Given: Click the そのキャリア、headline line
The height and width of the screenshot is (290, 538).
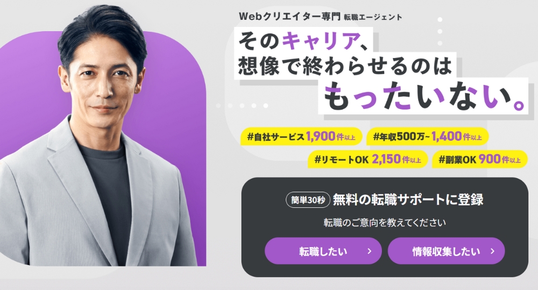Looking at the screenshot, I should (x=303, y=41).
